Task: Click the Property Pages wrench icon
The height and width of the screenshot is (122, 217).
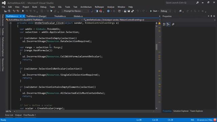Action: (x=173, y=24)
